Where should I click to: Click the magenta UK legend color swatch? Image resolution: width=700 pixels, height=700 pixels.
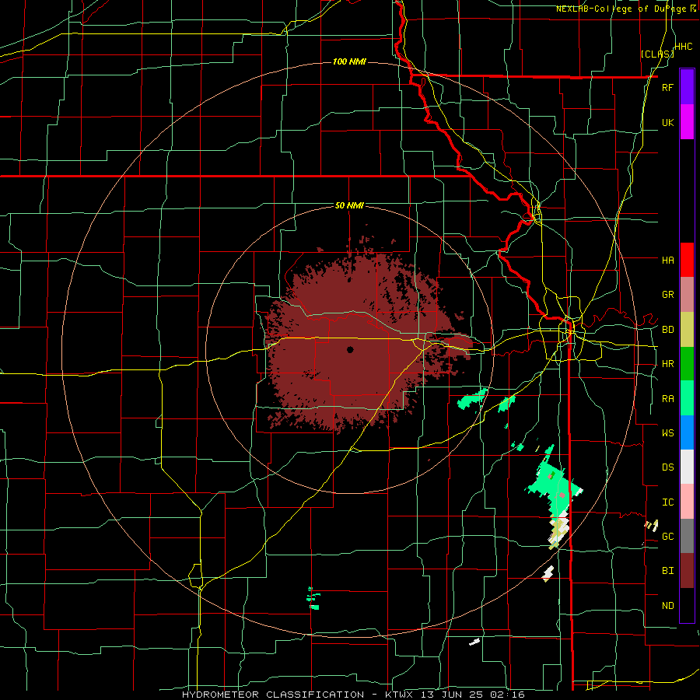click(x=687, y=122)
